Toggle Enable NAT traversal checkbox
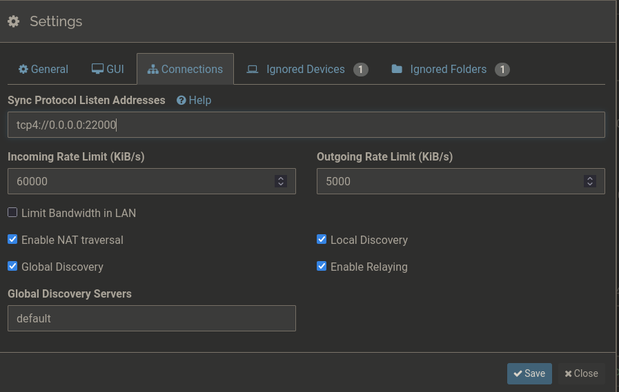Image resolution: width=619 pixels, height=392 pixels. coord(12,240)
